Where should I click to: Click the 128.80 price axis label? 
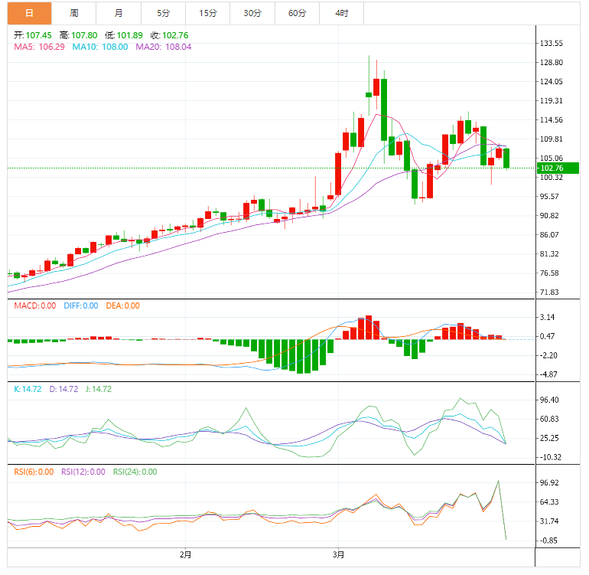(551, 63)
